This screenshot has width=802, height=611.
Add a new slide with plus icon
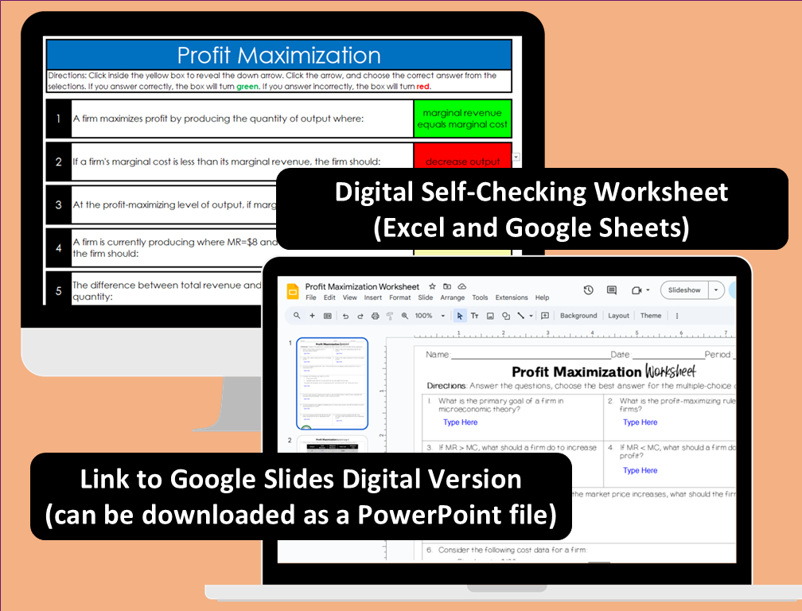[312, 316]
